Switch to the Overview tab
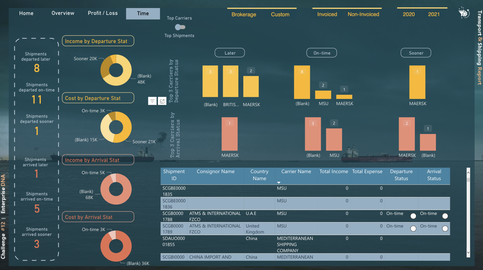Viewport: 483px width, 270px height. coord(63,13)
